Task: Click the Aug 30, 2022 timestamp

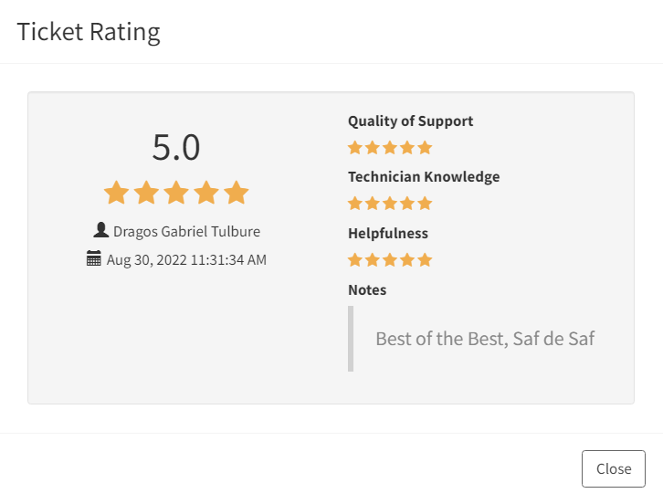Action: pos(186,259)
